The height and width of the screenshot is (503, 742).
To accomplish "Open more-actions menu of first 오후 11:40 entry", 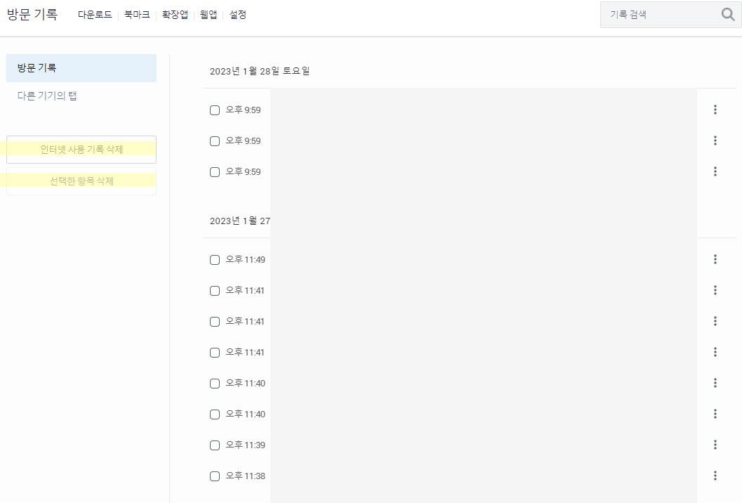I will coord(715,383).
